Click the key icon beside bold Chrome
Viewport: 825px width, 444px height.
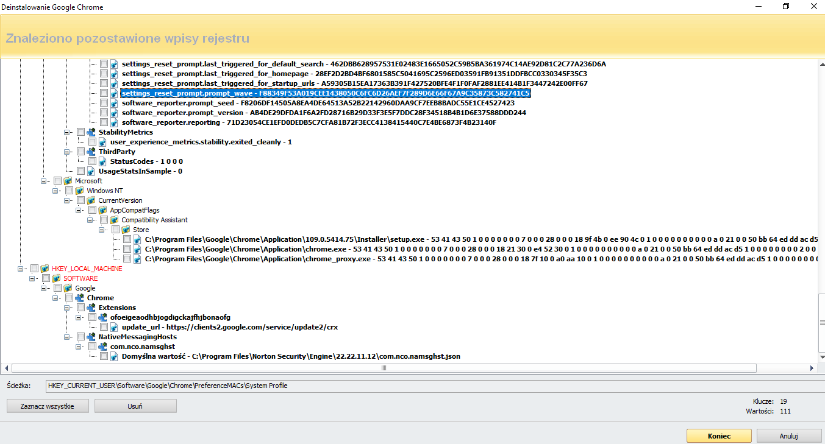point(80,298)
